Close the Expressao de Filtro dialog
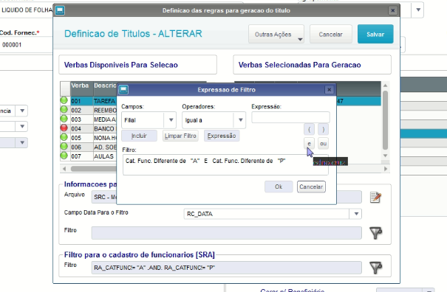Viewport: 447px width, 292px height. coord(330,90)
